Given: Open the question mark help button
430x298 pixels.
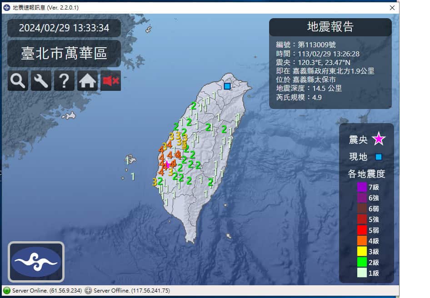Looking at the screenshot, I should tap(64, 81).
